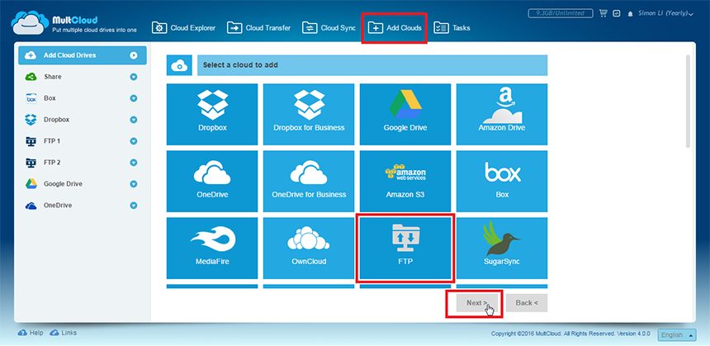Open the Cloud Transfer tab
Image resolution: width=710 pixels, height=346 pixels.
tap(258, 28)
